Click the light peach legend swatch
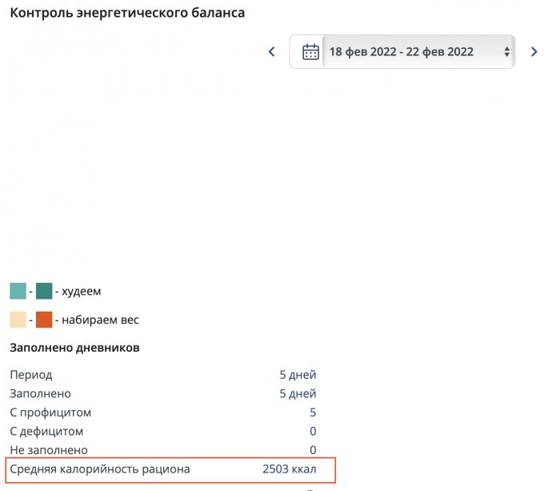Image resolution: width=544 pixels, height=491 pixels. click(18, 320)
